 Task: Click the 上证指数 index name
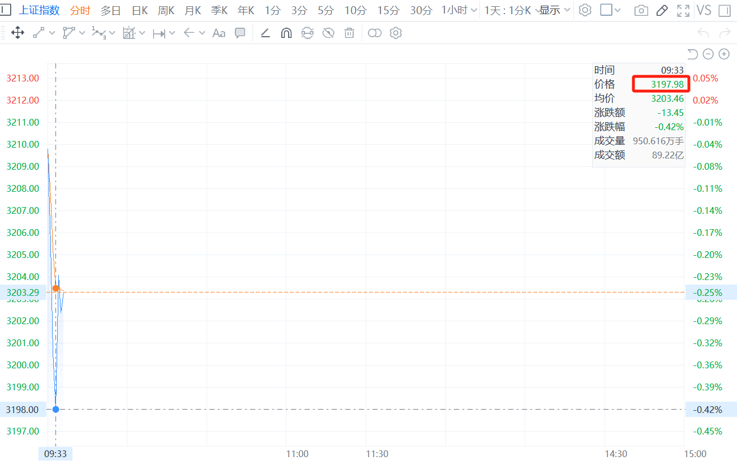click(x=39, y=10)
